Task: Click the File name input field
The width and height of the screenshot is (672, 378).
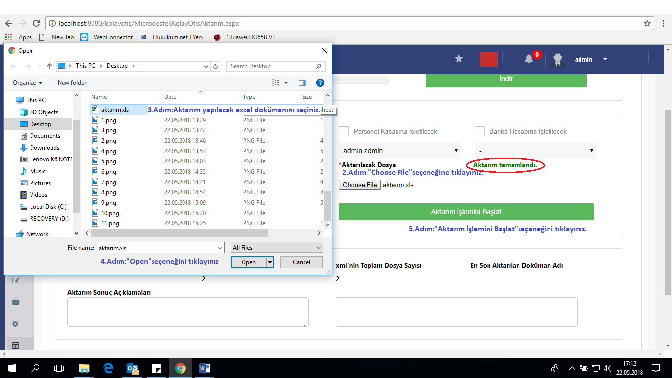Action: click(156, 248)
